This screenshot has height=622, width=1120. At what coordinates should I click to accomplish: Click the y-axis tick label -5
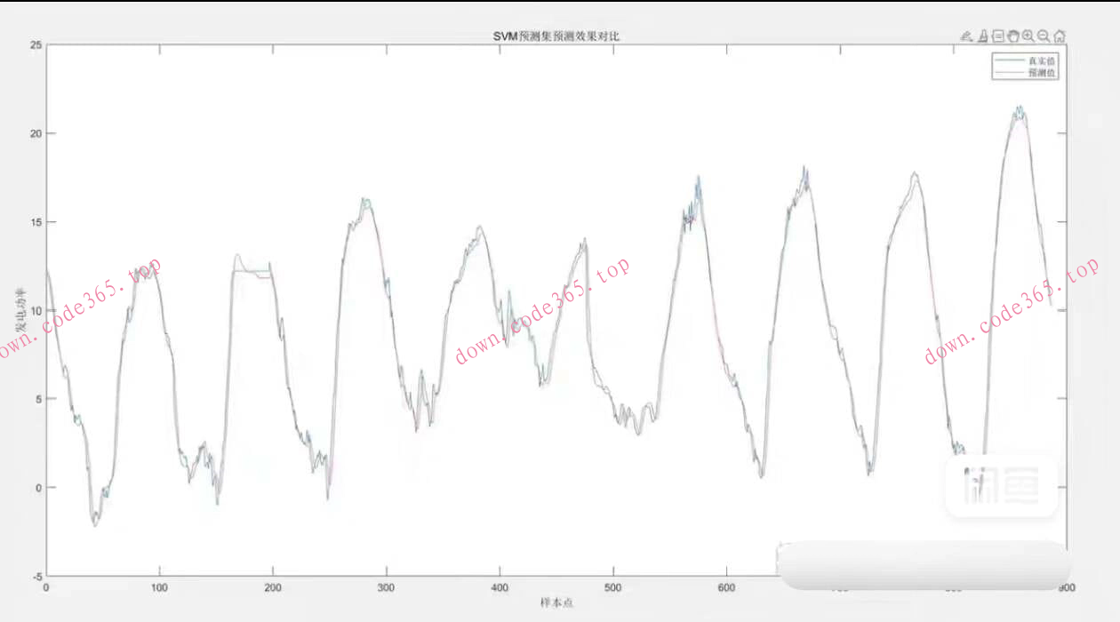(36, 576)
